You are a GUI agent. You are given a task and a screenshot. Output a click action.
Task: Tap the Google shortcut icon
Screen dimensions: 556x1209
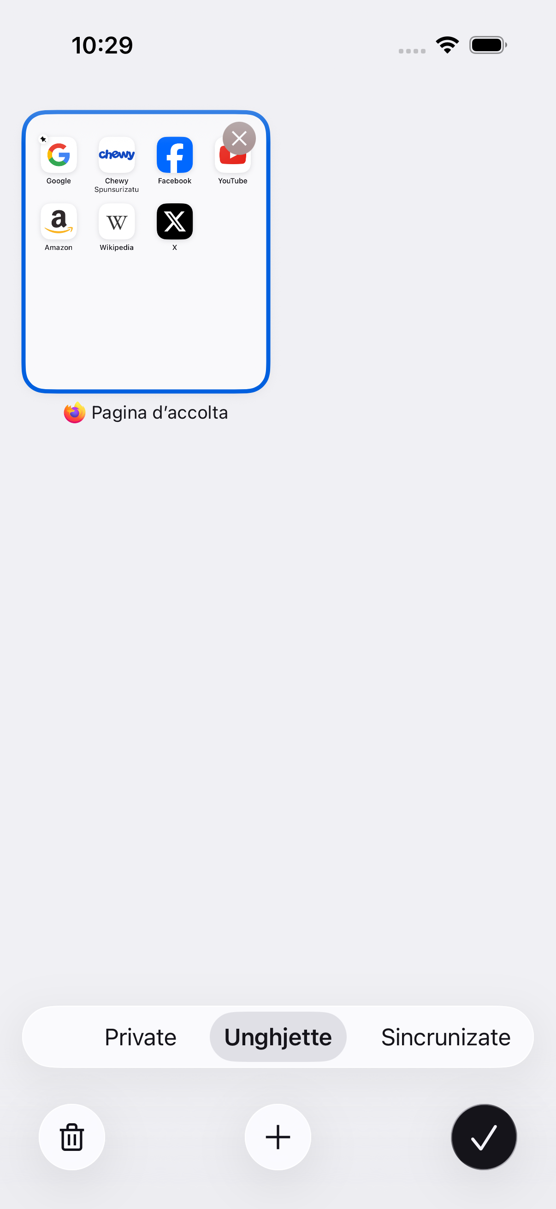(59, 155)
